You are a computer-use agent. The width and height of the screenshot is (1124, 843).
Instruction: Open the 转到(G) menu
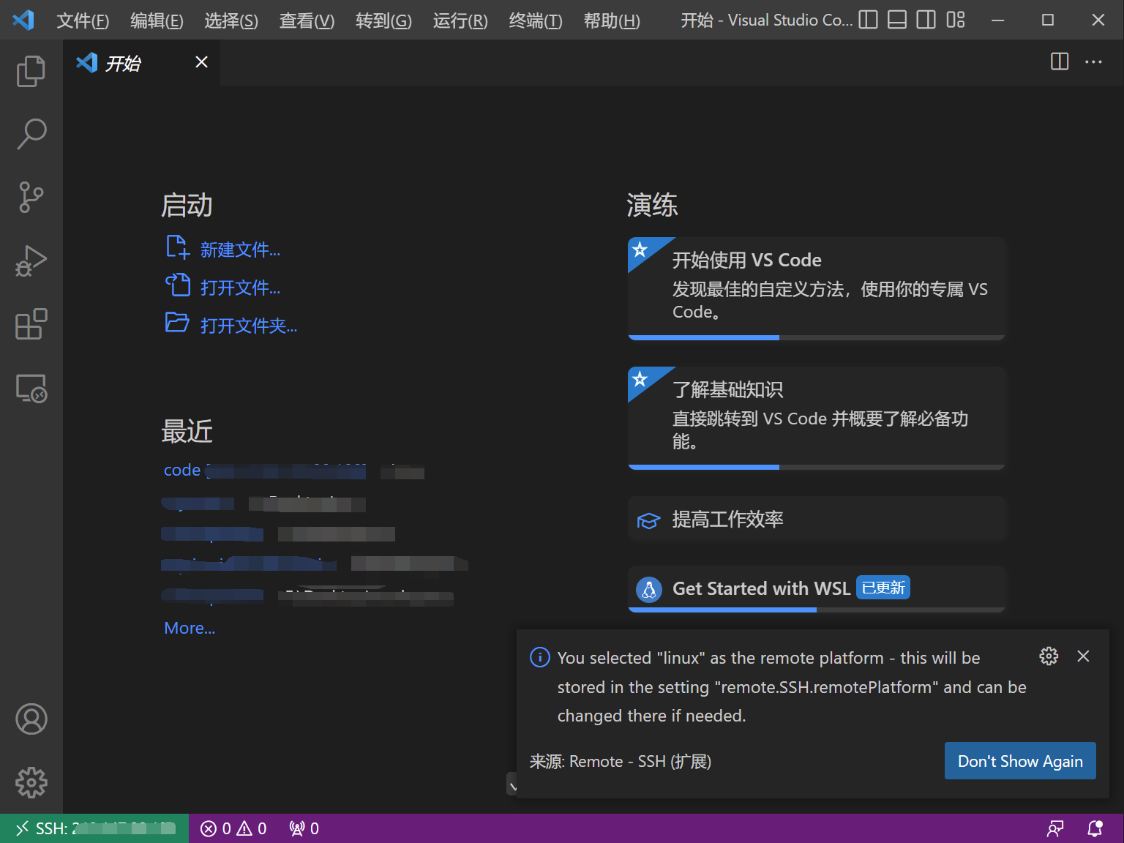383,20
